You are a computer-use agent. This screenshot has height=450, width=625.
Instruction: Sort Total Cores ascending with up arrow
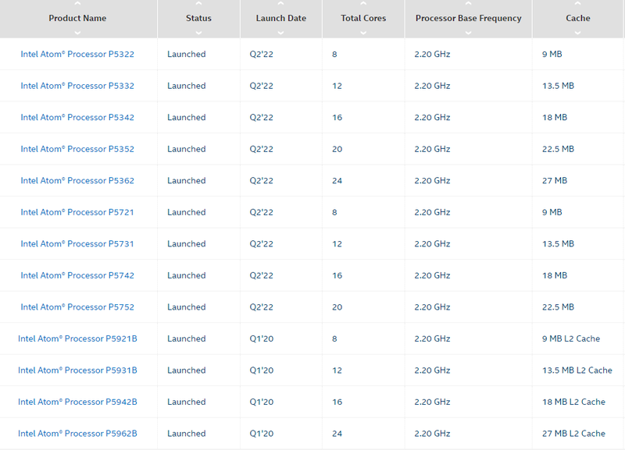(363, 4)
